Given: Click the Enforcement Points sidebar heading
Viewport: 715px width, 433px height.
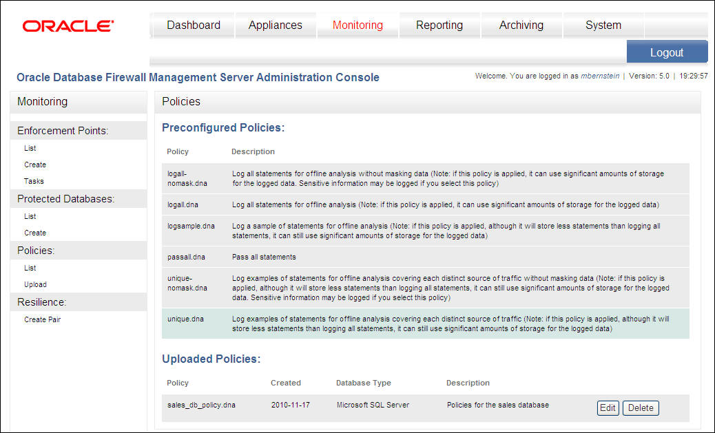Looking at the screenshot, I should (x=63, y=131).
